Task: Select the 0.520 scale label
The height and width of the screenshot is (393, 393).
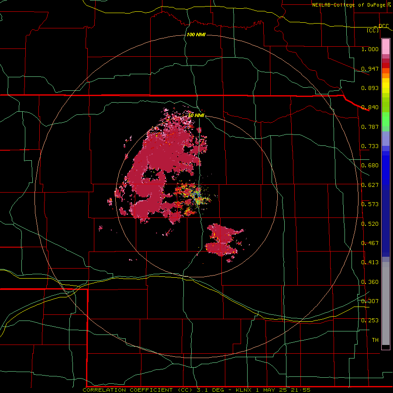Action: pyautogui.click(x=370, y=224)
